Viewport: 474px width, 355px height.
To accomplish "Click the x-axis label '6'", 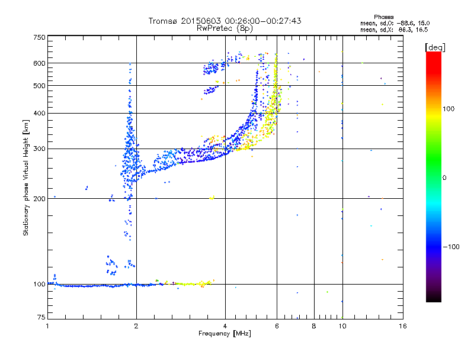I will 277,326.
